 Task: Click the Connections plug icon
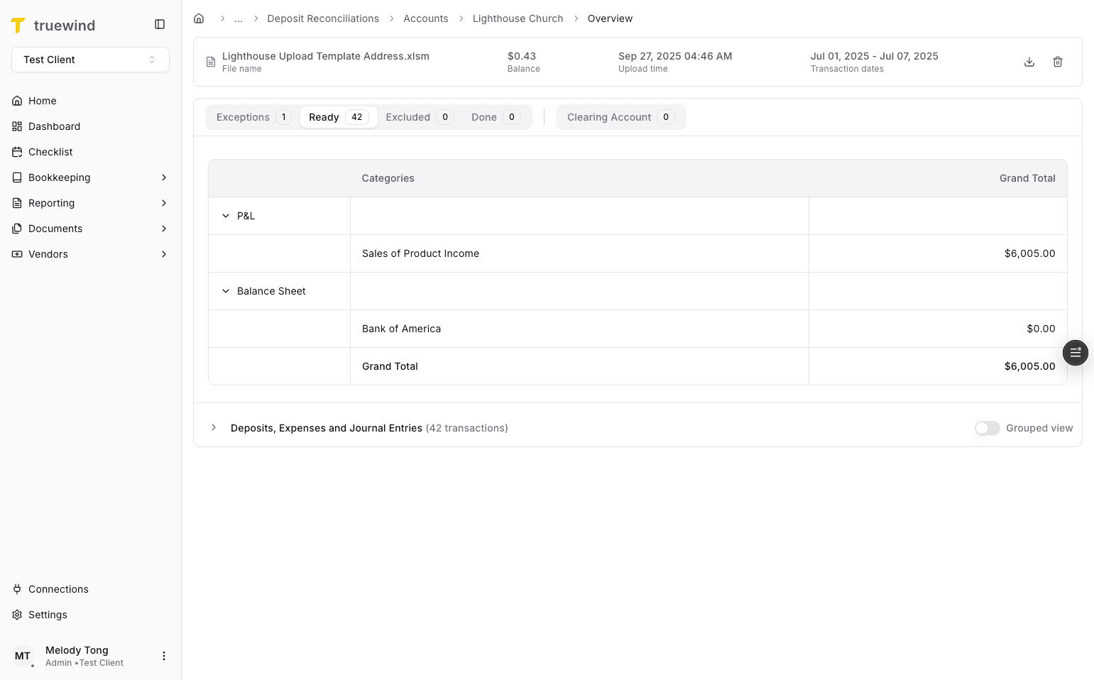coord(17,589)
